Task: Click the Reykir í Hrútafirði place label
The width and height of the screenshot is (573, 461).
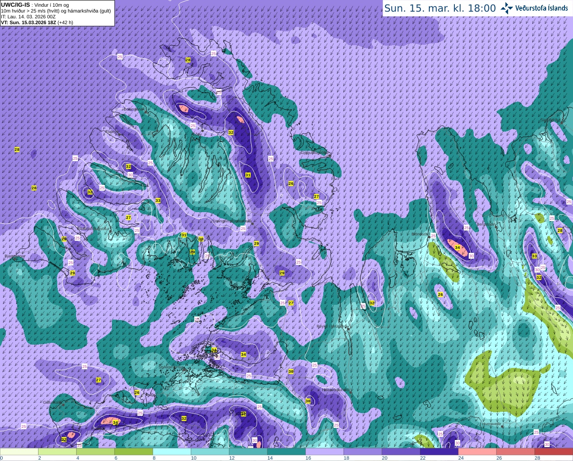Action: 332,326
